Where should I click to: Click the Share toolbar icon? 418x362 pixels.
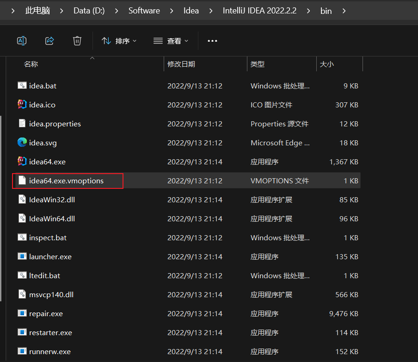point(49,41)
